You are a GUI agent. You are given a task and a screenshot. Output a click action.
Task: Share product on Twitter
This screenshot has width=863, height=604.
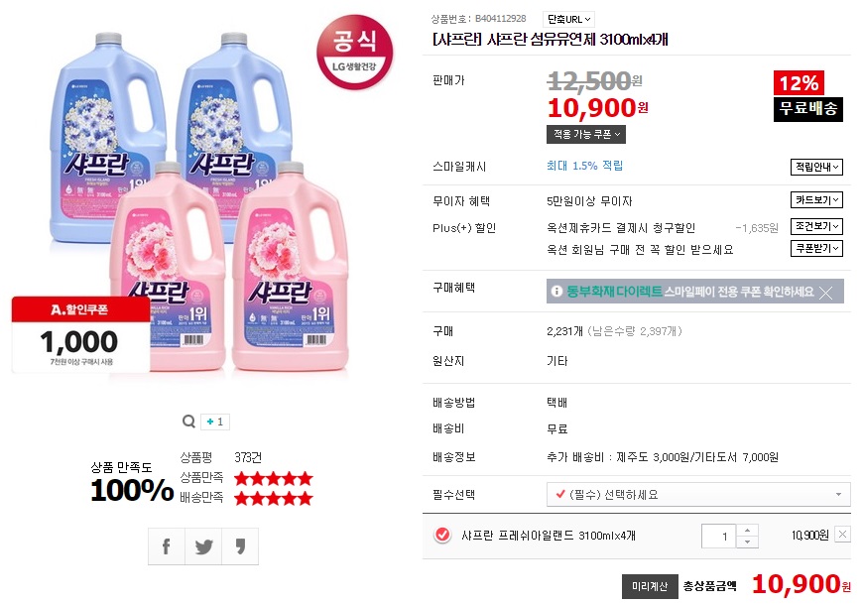point(203,545)
